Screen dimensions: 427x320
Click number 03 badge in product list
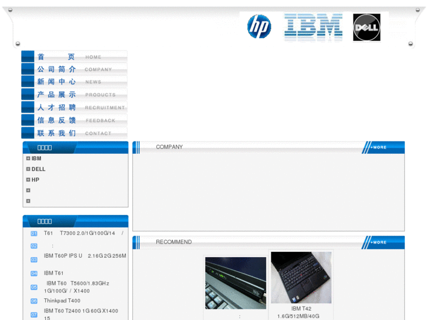tap(33, 260)
